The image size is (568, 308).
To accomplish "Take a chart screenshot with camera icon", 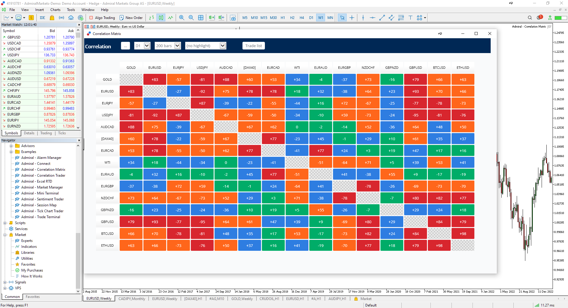I will point(233,18).
